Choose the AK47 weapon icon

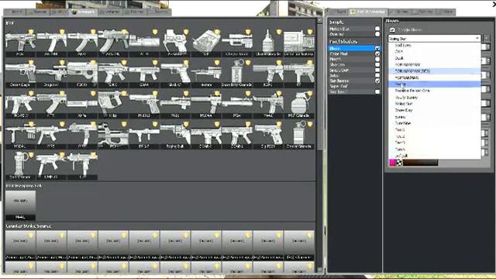[82, 42]
